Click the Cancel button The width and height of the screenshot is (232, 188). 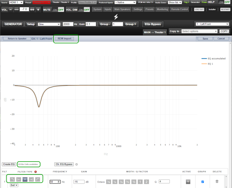pos(221,39)
